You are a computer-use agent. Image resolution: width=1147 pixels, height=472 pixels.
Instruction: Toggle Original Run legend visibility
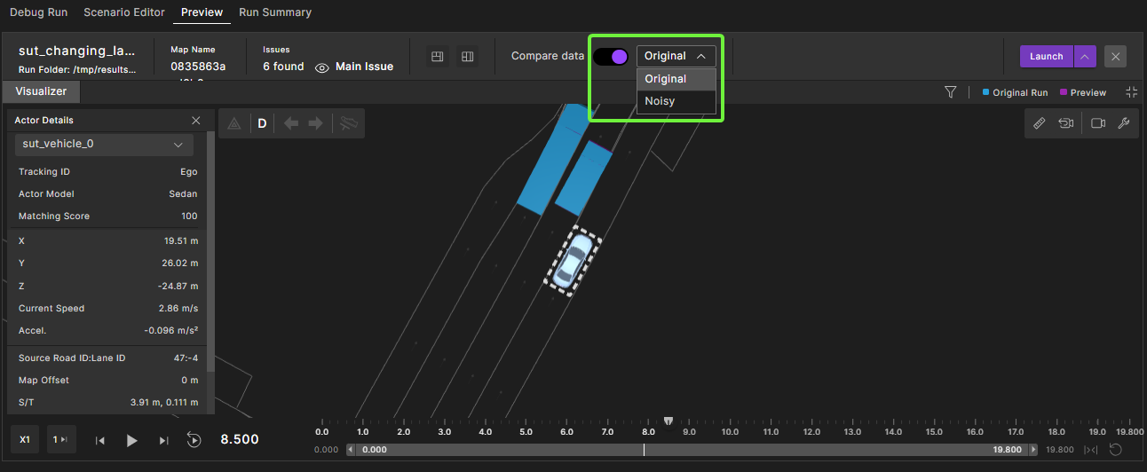(1015, 92)
